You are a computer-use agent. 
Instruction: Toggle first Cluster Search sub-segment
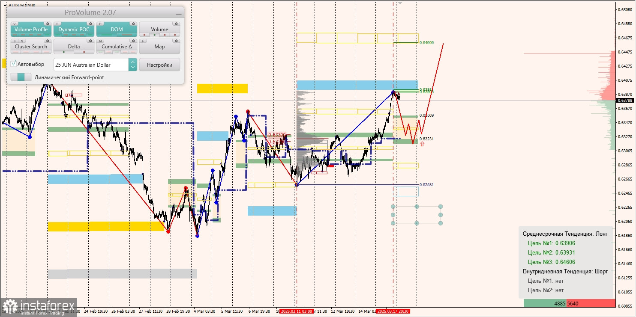(x=16, y=52)
